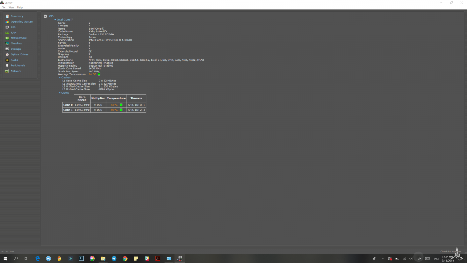Click the green Average Temperature indicator

[99, 74]
